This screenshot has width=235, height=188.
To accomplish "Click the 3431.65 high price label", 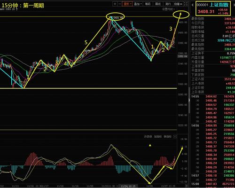I will (x=118, y=18).
